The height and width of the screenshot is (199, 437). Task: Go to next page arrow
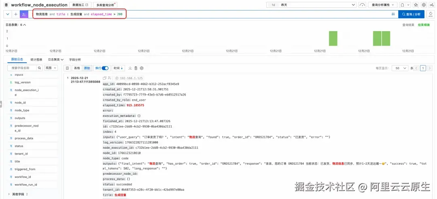point(430,68)
